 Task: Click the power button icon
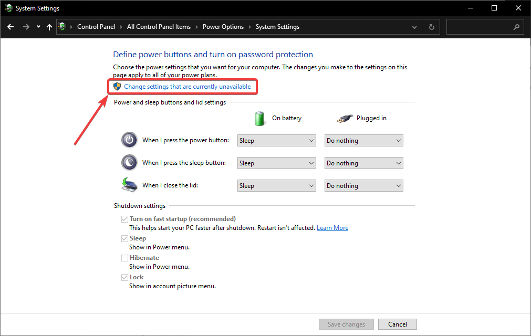coord(129,140)
